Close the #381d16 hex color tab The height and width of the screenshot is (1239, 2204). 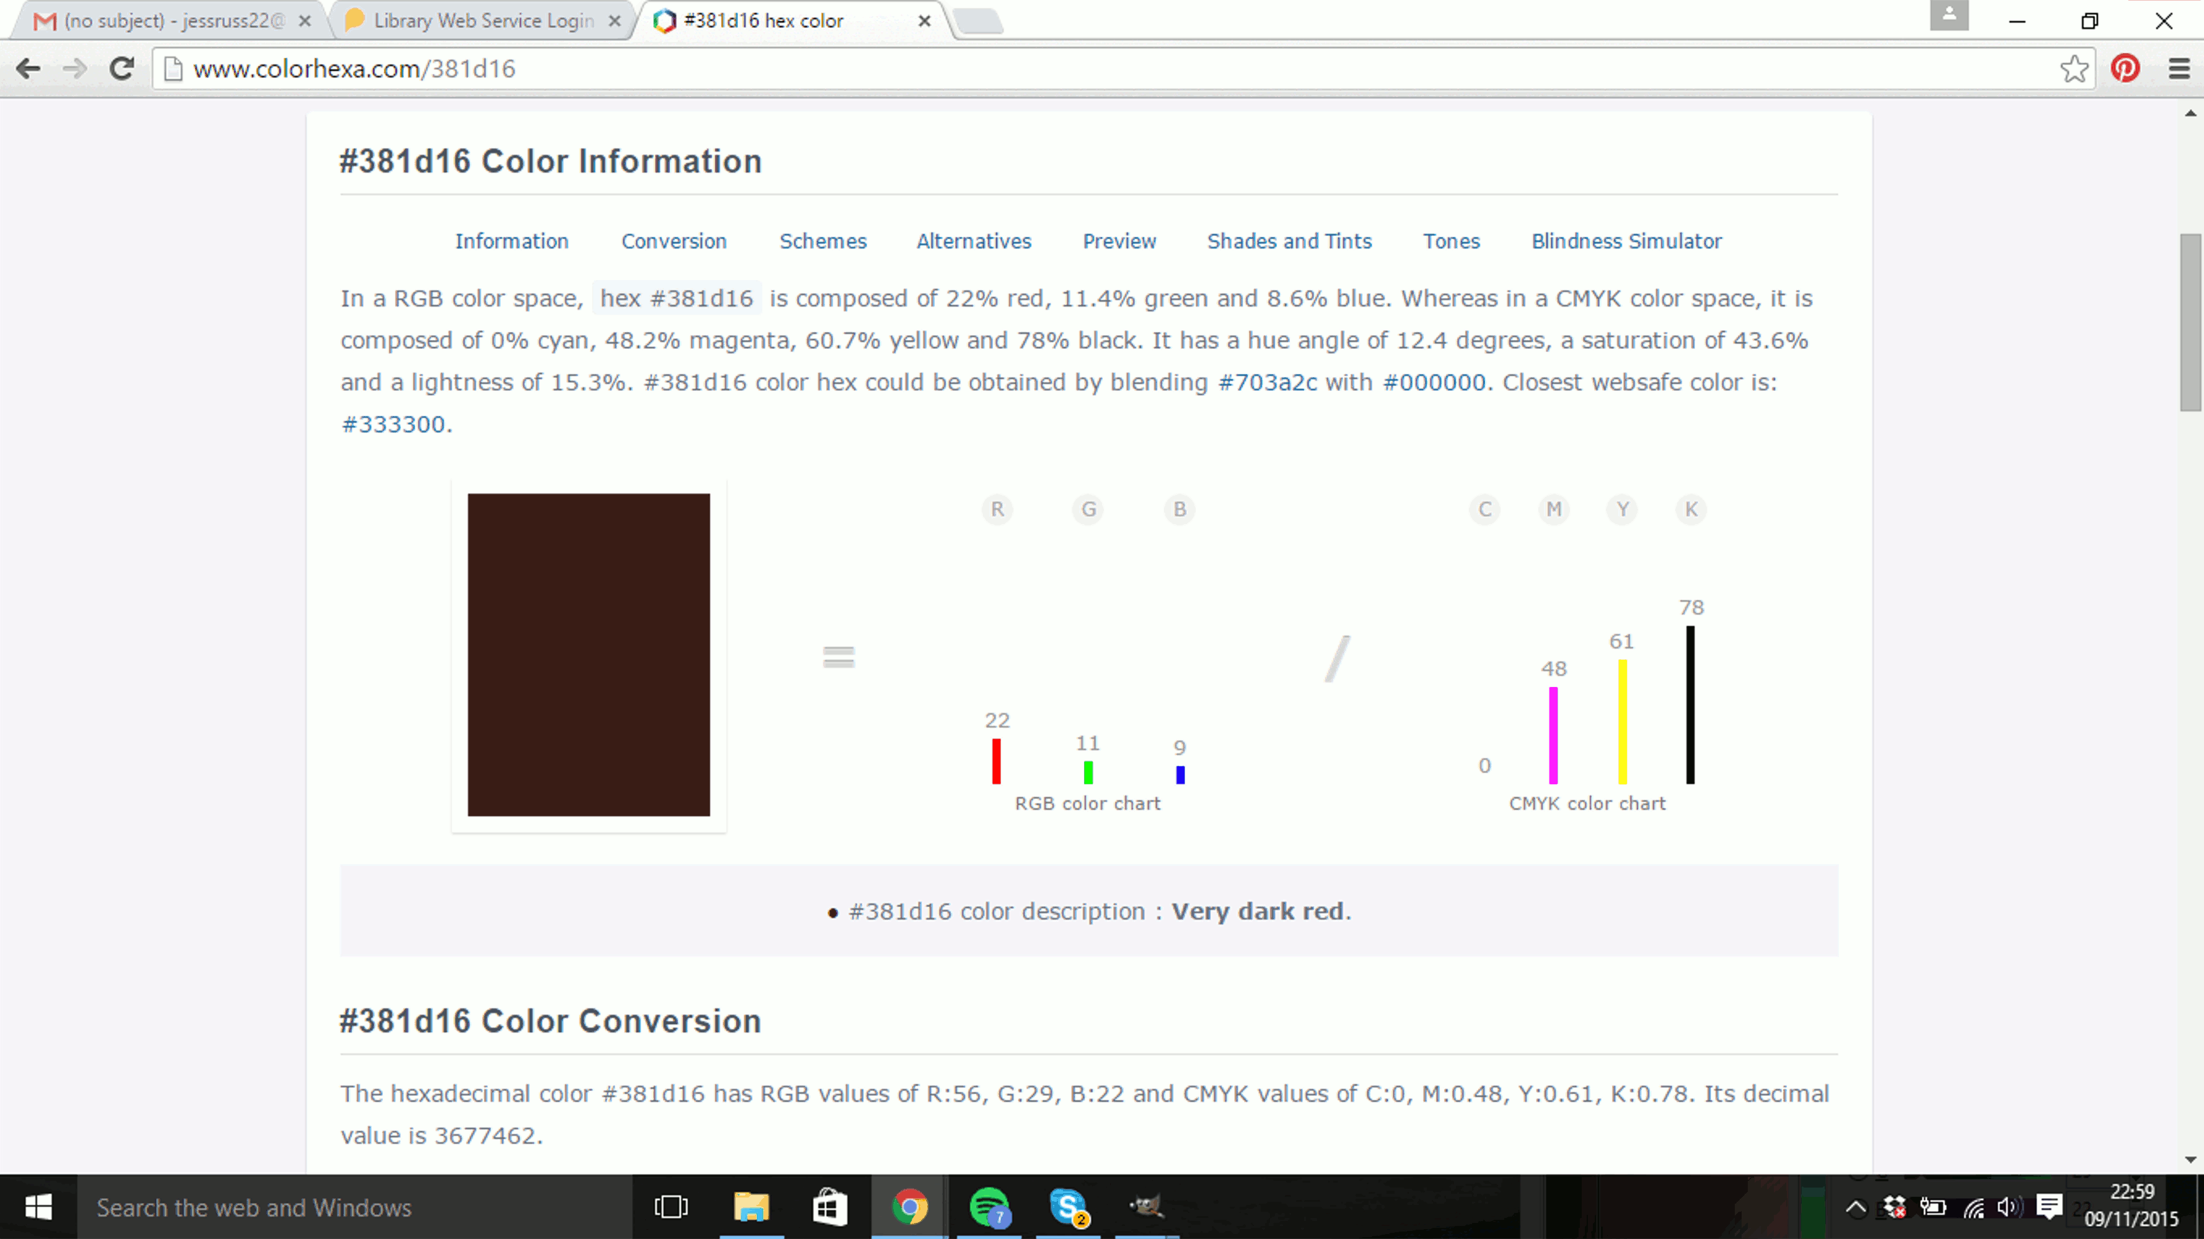pyautogui.click(x=924, y=22)
